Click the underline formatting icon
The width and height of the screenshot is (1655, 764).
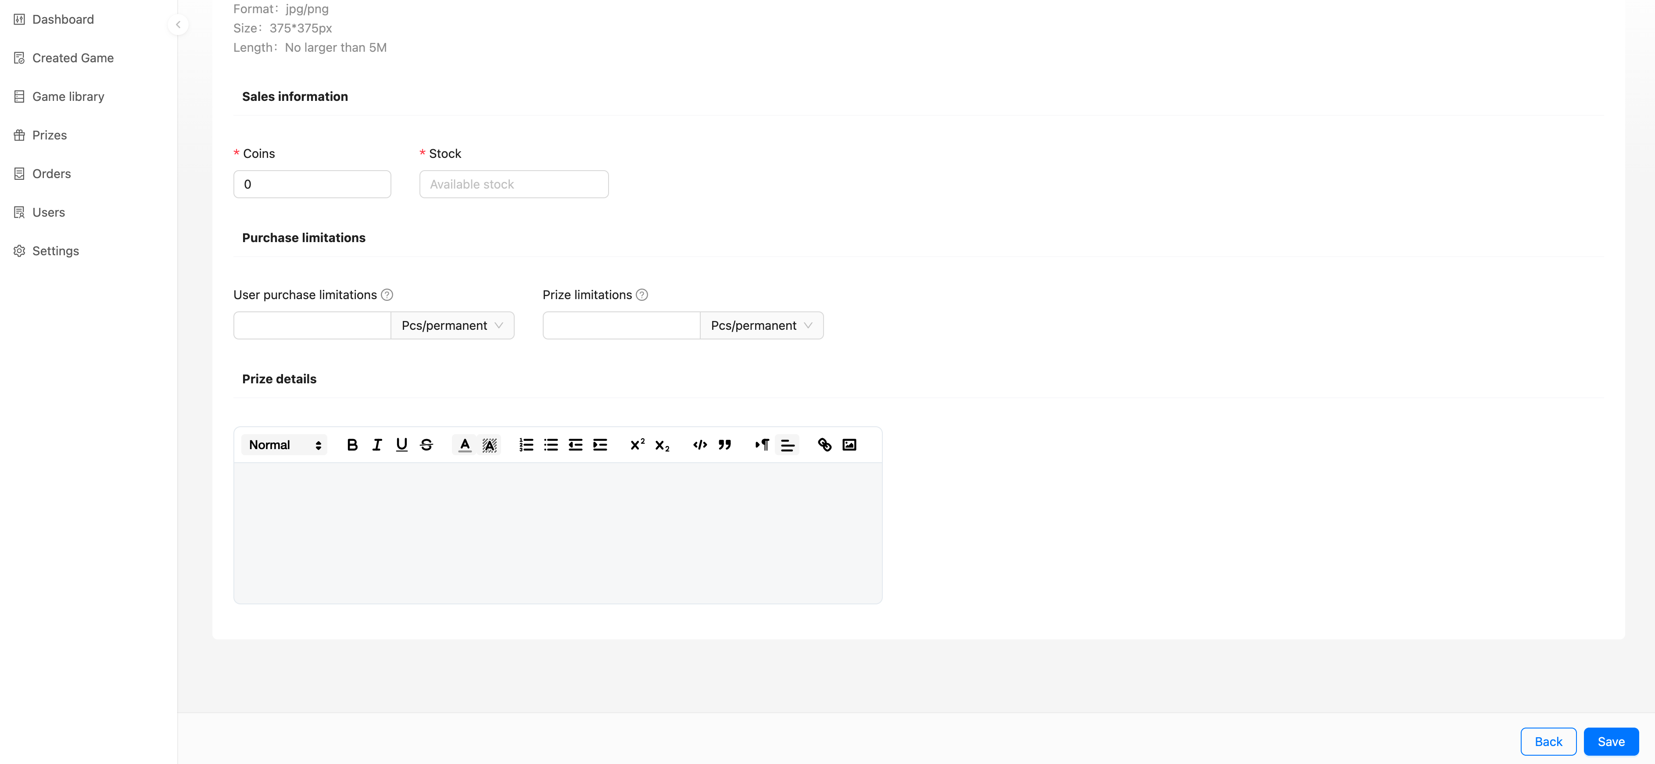click(x=401, y=445)
